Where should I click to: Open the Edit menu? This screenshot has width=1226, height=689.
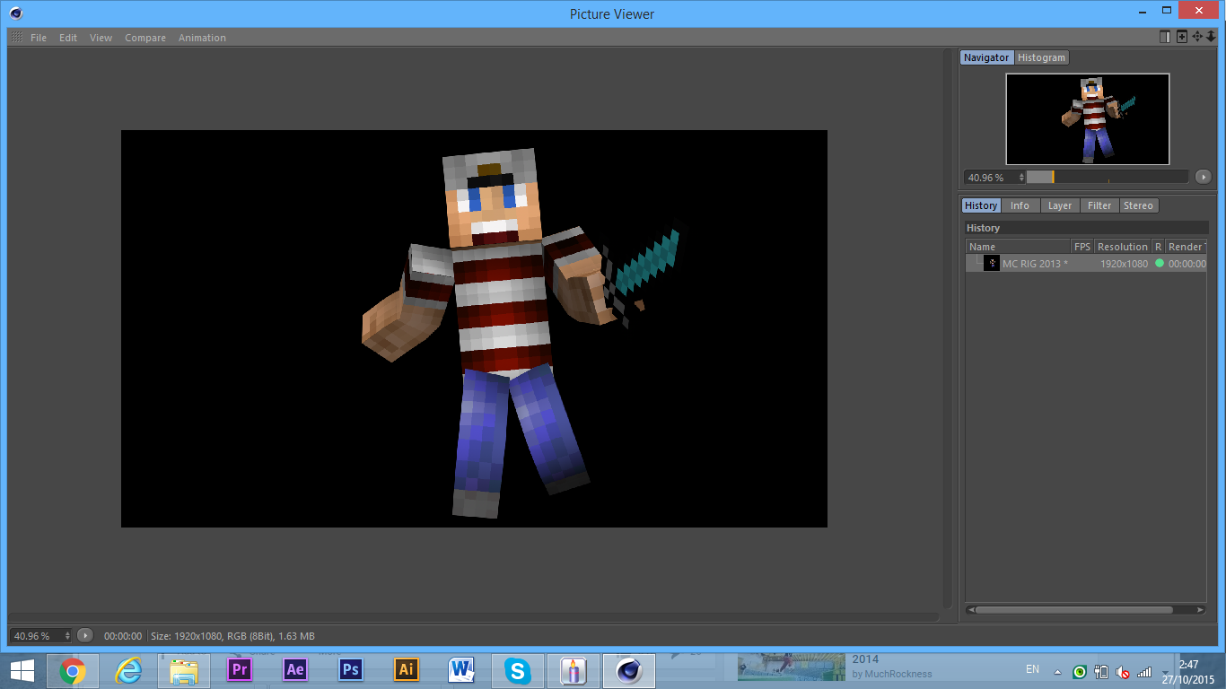68,38
